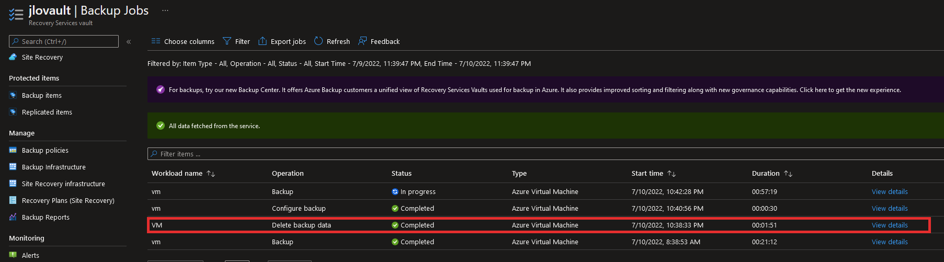Click the Backup Jobs blade header icon
Screen dimensions: 944x262
point(16,14)
